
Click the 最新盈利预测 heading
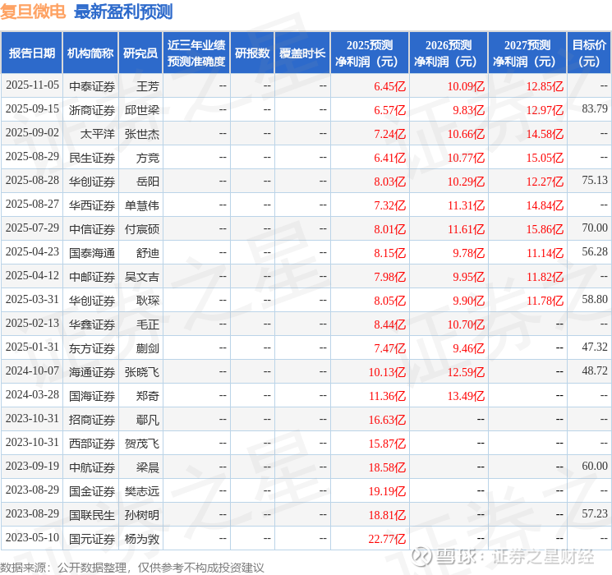coord(123,11)
